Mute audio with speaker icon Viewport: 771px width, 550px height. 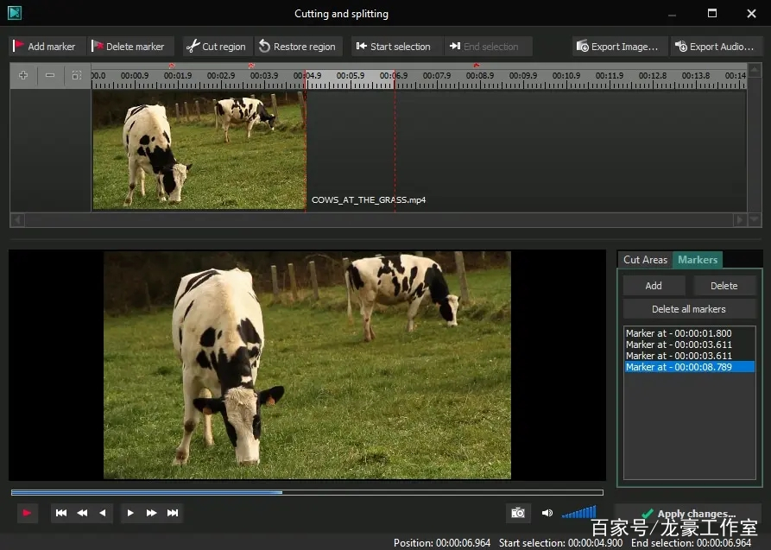pos(547,513)
